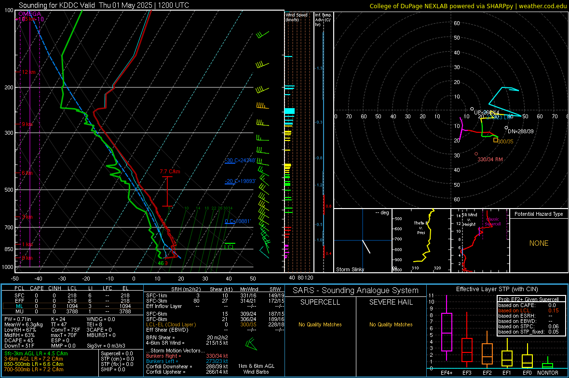The height and width of the screenshot is (378, 569).
Task: Click the 'Wind Speed (knots)' header
Action: coord(296,17)
